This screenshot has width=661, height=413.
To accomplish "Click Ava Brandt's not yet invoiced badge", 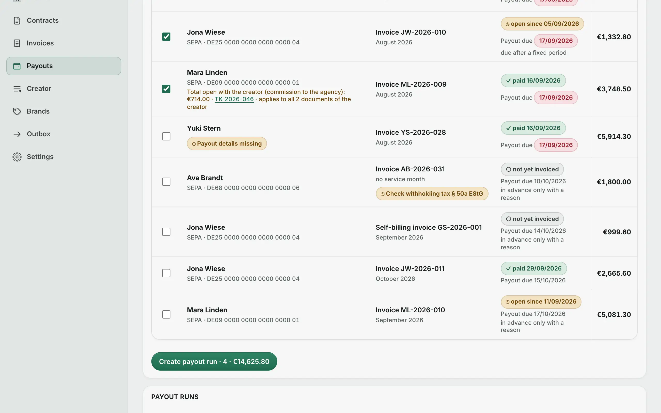I will [x=532, y=169].
